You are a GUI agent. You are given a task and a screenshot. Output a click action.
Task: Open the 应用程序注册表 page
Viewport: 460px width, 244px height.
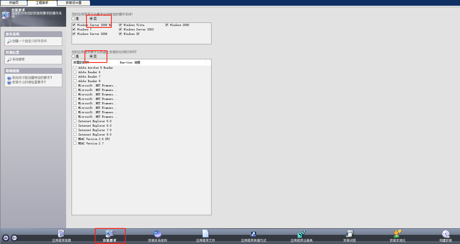pos(302,235)
